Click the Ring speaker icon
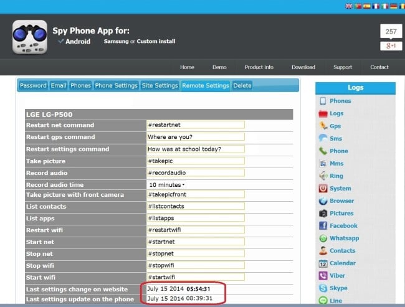This screenshot has height=307, width=405. pyautogui.click(x=323, y=176)
